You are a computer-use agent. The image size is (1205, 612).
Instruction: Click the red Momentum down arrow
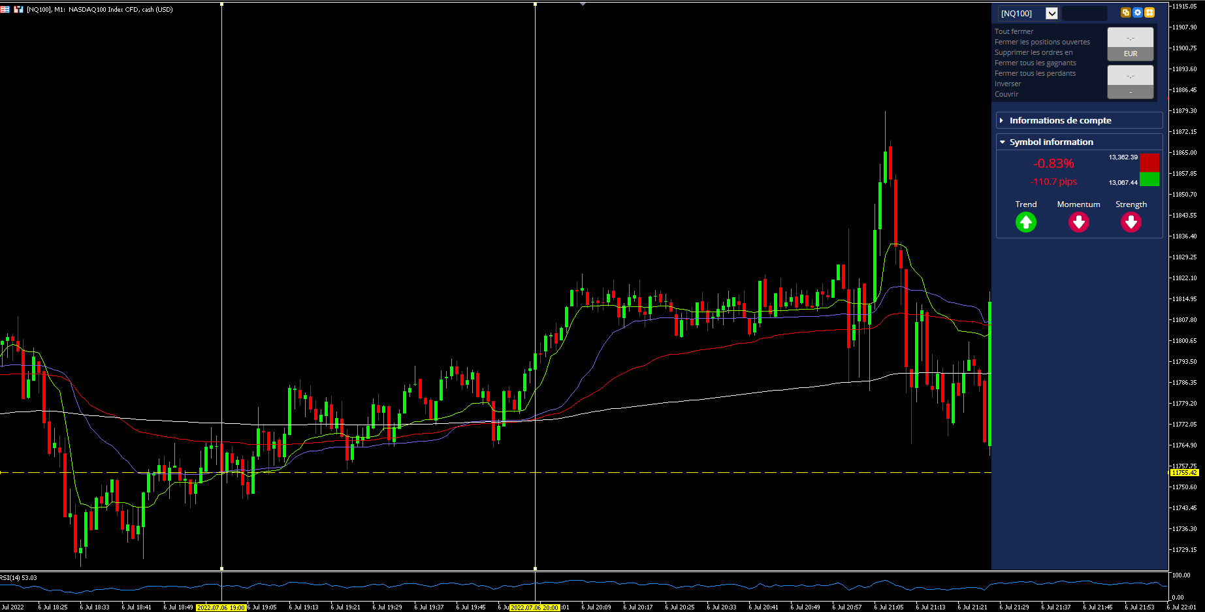pyautogui.click(x=1079, y=223)
